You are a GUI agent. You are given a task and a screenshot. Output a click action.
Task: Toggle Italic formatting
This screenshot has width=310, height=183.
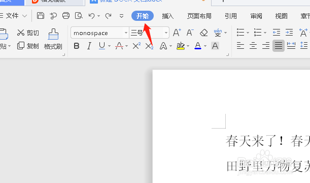pyautogui.click(x=89, y=46)
